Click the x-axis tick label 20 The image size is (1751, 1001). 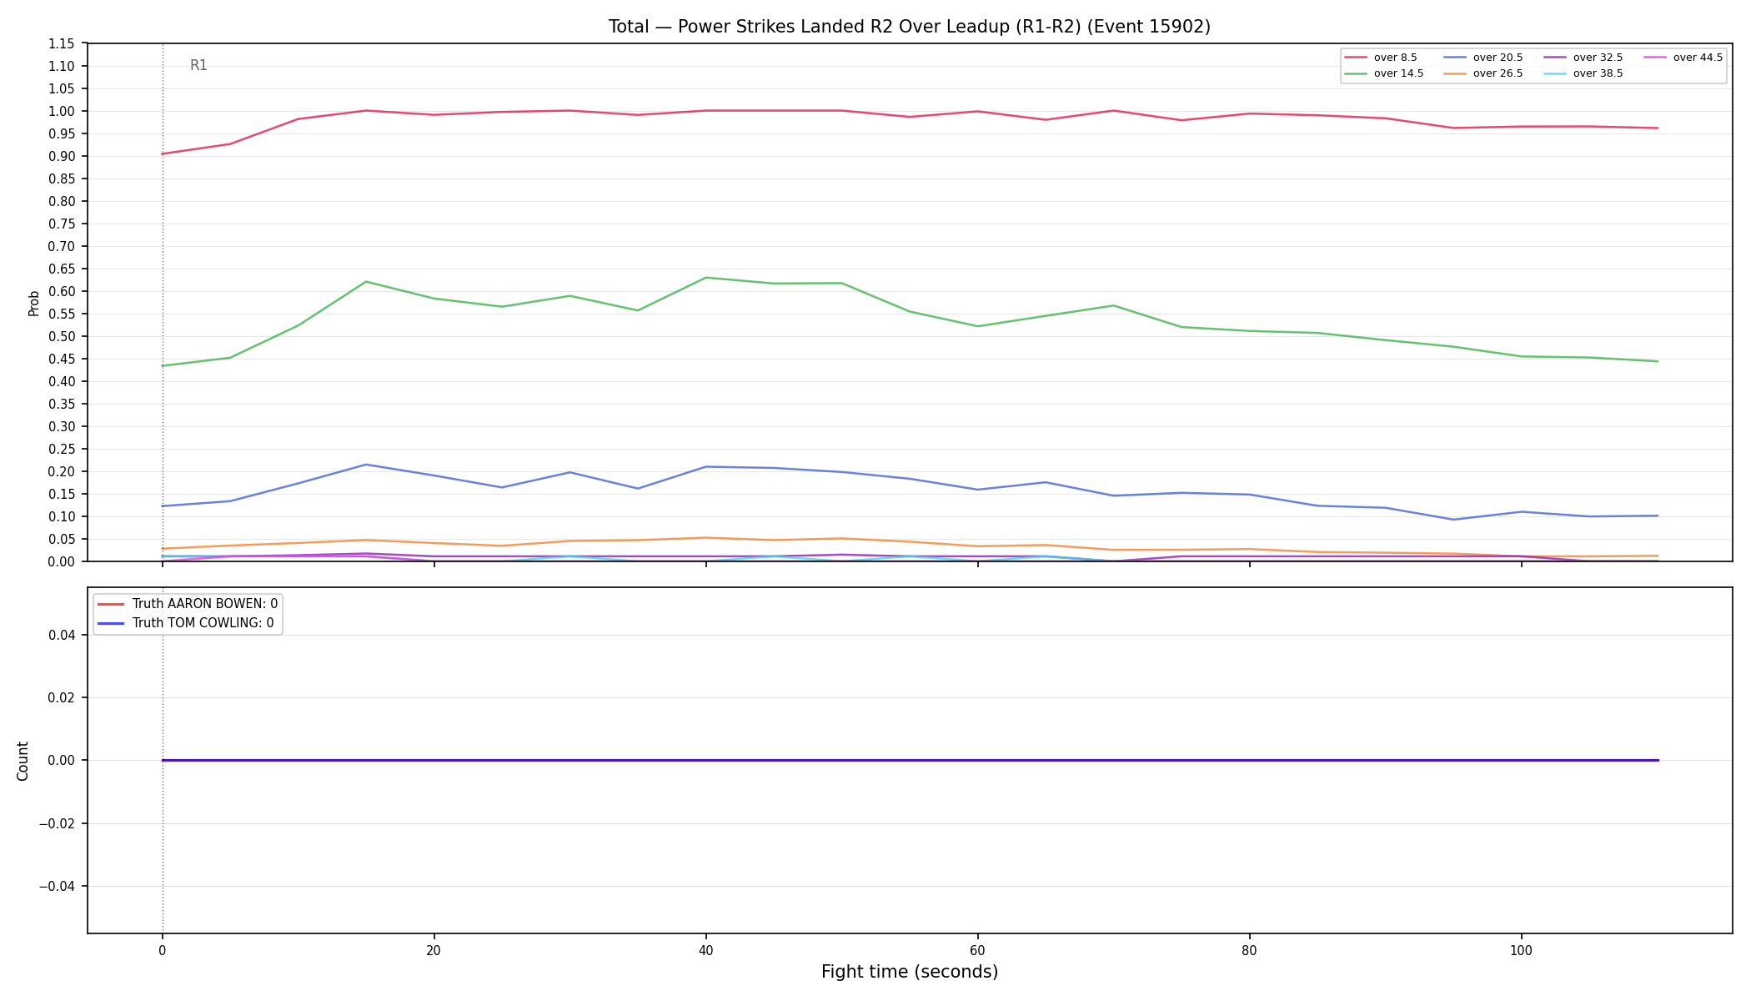click(434, 950)
